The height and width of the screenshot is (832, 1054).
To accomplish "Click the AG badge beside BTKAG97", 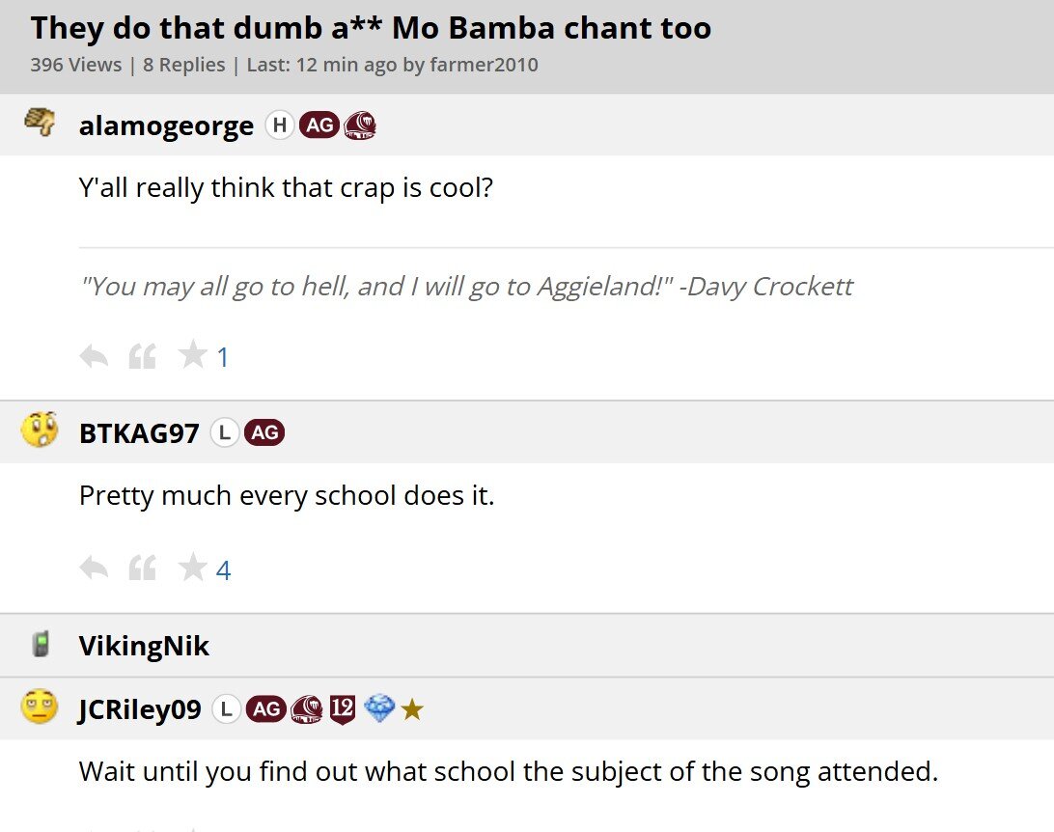I will click(x=264, y=433).
